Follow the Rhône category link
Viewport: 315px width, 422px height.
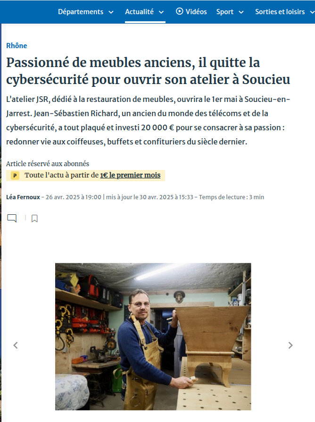pyautogui.click(x=17, y=45)
